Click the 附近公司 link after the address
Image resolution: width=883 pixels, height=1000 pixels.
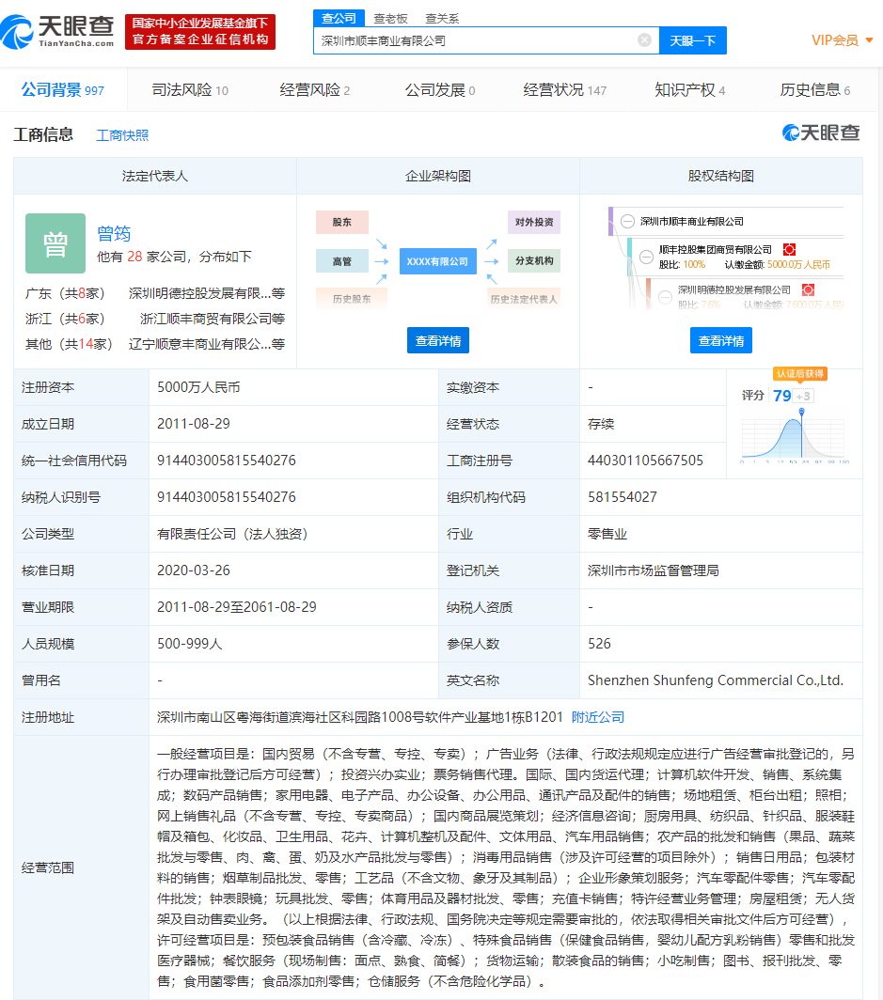point(598,717)
